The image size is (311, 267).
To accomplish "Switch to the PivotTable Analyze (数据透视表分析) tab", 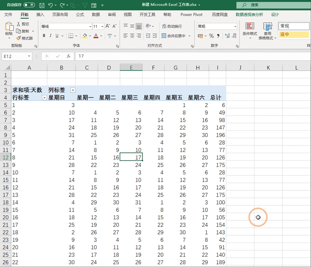I will pos(249,15).
